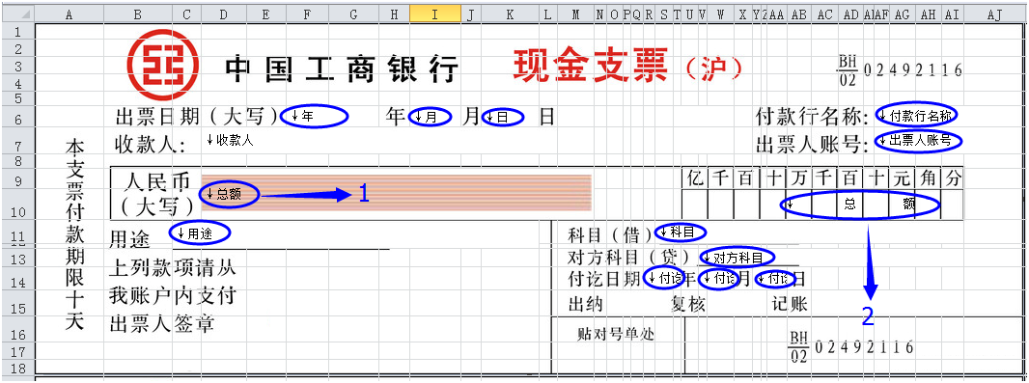The image size is (1029, 383).
Task: Click the 对方科目 counterpart subject cell
Action: tap(737, 257)
